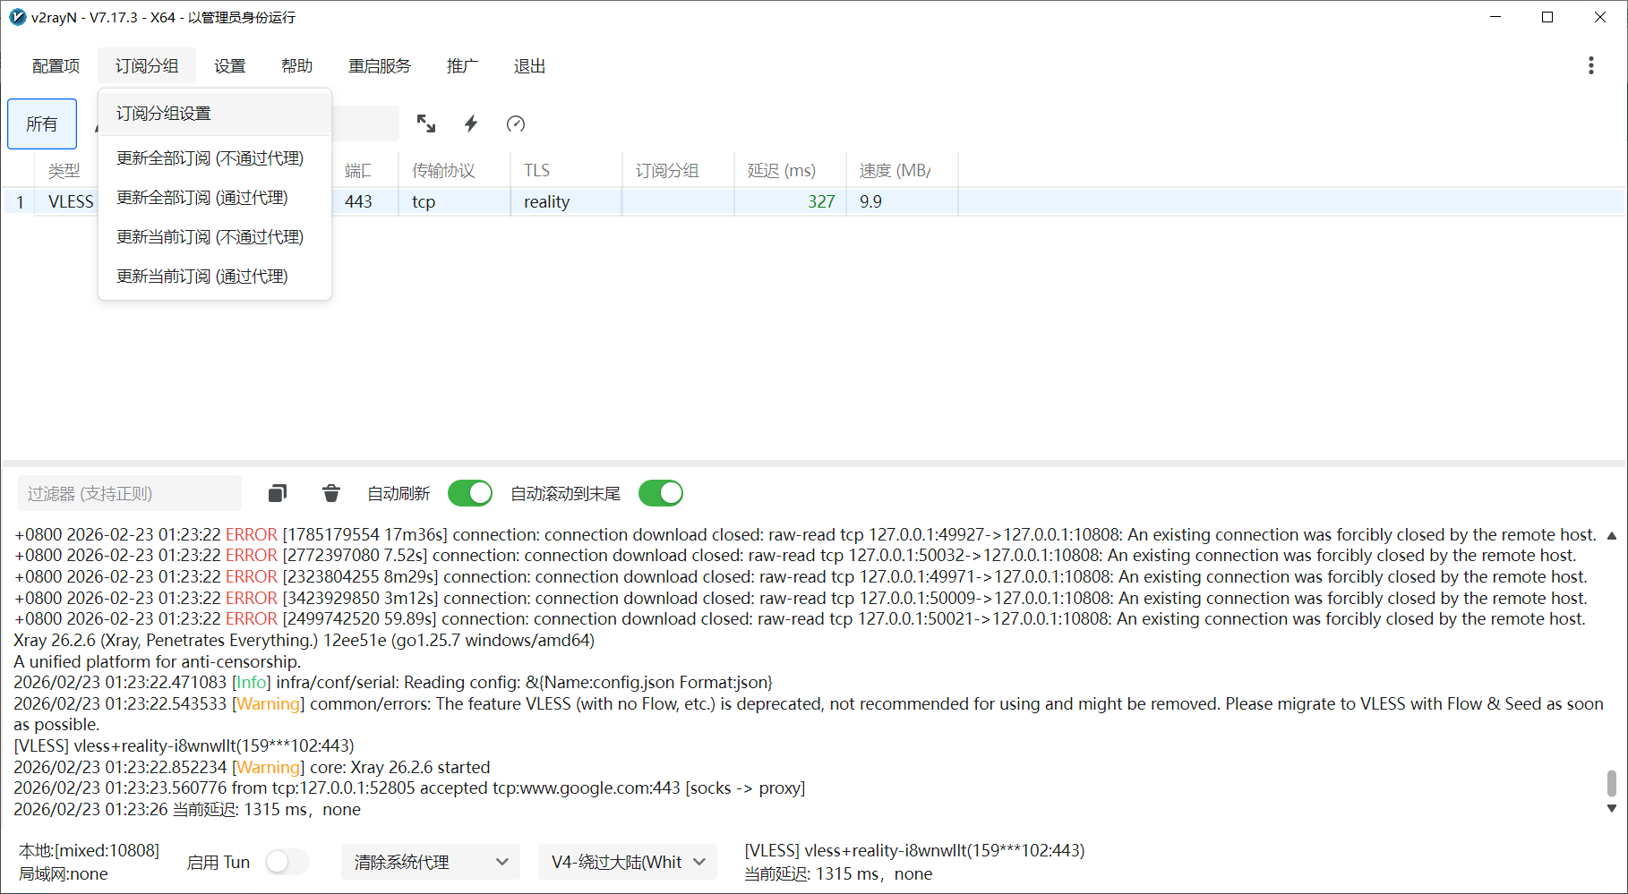The width and height of the screenshot is (1628, 894).
Task: Click the lightning bolt test icon
Action: [x=471, y=123]
